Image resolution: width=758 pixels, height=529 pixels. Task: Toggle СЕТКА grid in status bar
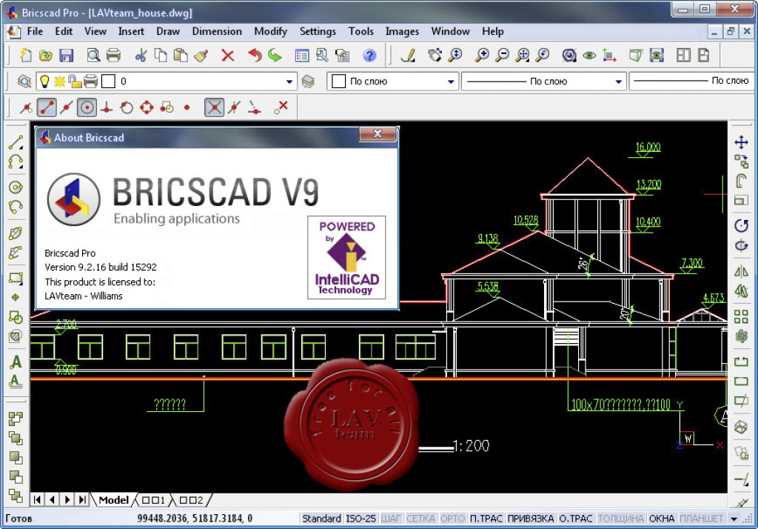420,519
